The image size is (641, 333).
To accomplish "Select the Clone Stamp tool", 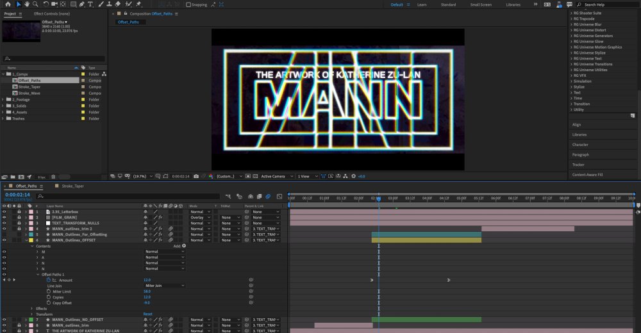I will pyautogui.click(x=109, y=4).
